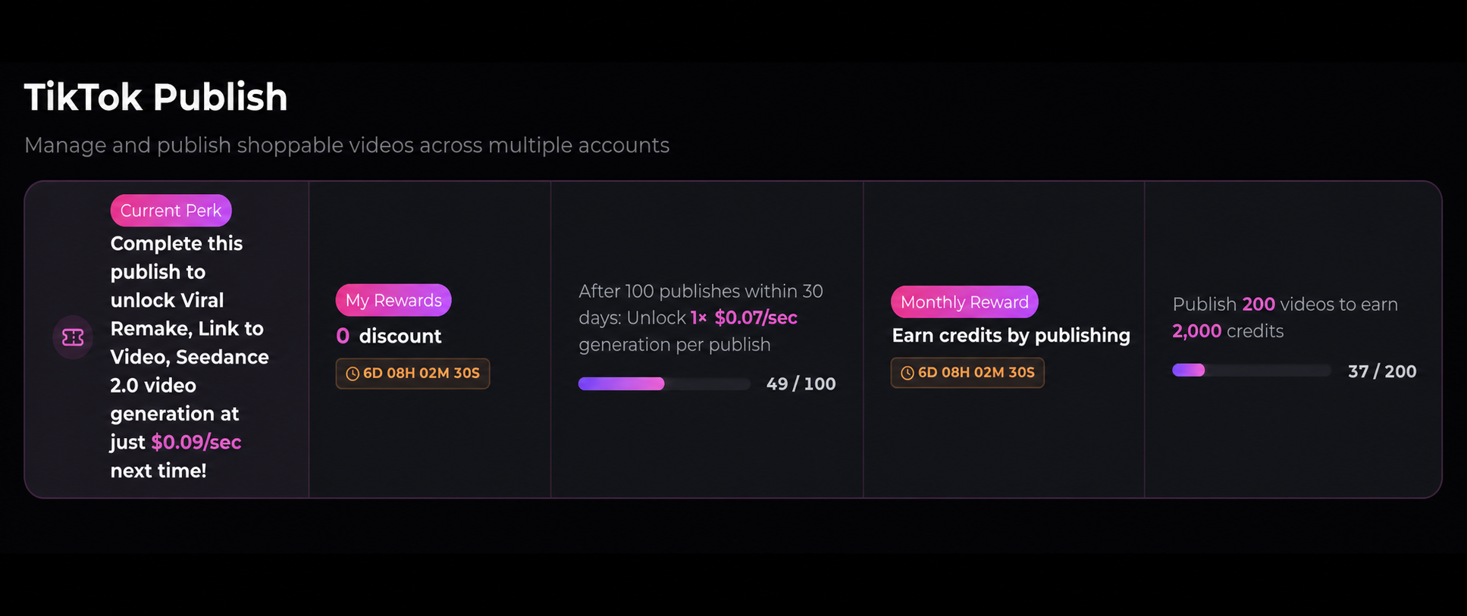Image resolution: width=1467 pixels, height=616 pixels.
Task: Click the 1× $0.07/sec highlighted price
Action: [x=744, y=317]
